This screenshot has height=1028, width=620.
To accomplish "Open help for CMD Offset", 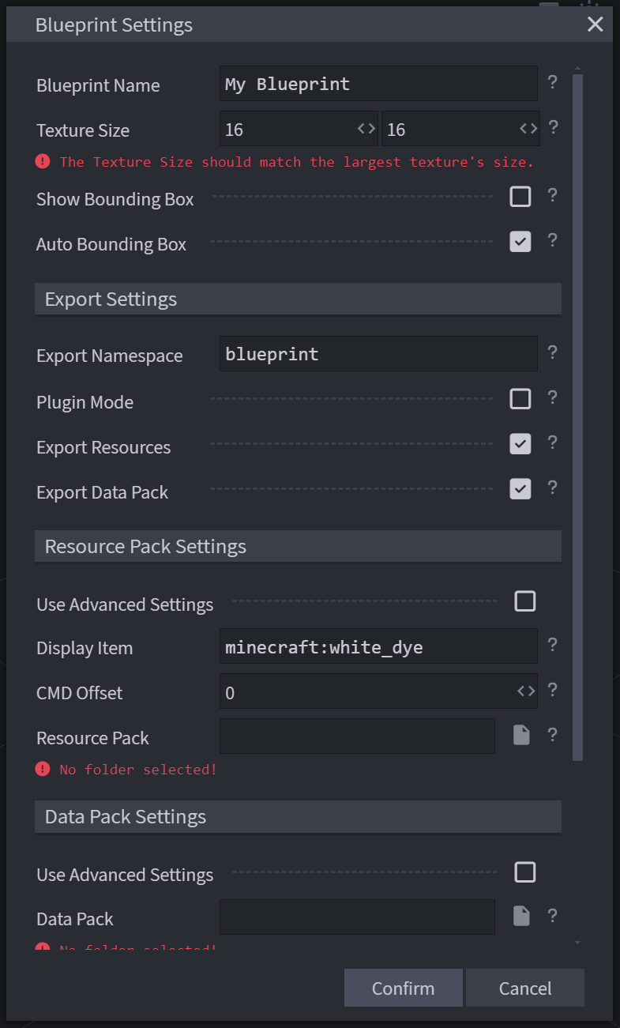I will click(x=552, y=690).
